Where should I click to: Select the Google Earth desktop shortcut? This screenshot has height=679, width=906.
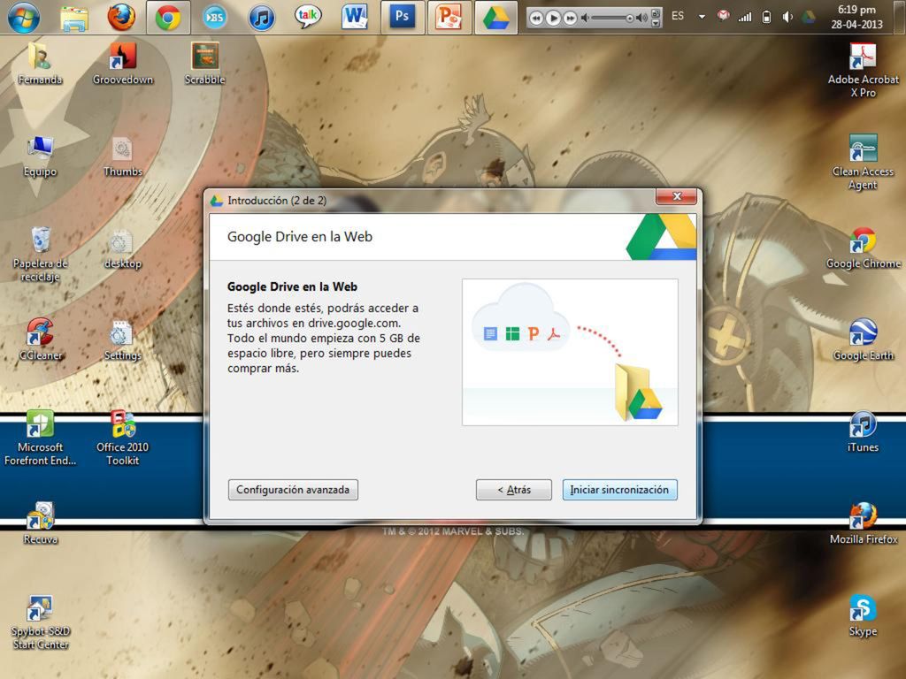[x=864, y=339]
